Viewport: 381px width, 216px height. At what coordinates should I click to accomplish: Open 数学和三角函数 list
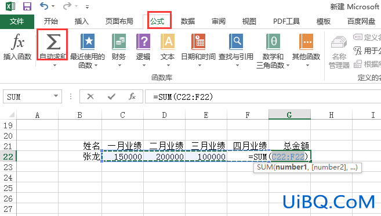(x=273, y=51)
